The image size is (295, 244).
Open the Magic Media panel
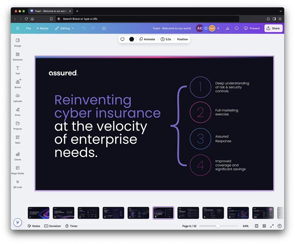click(x=18, y=170)
